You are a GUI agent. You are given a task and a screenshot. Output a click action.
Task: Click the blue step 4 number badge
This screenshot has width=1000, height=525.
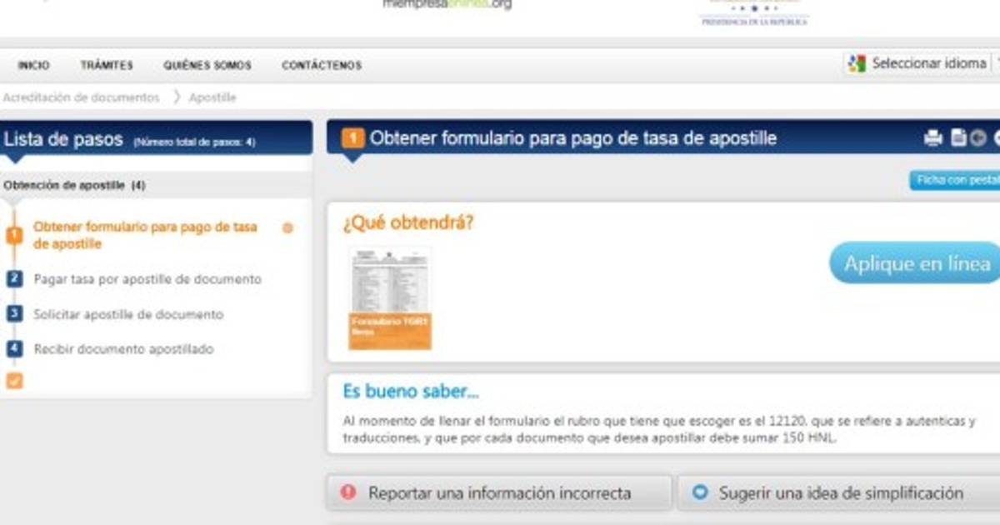[14, 349]
